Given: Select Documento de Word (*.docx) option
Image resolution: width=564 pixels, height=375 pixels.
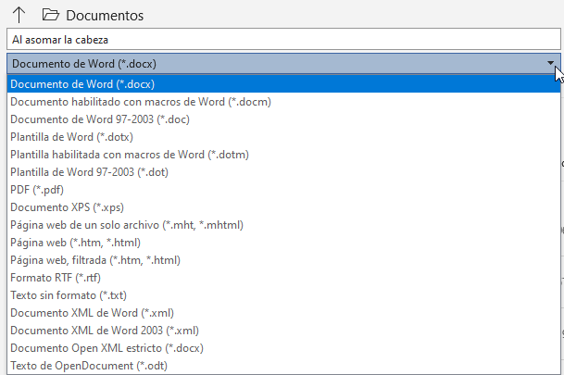Looking at the screenshot, I should [x=83, y=84].
